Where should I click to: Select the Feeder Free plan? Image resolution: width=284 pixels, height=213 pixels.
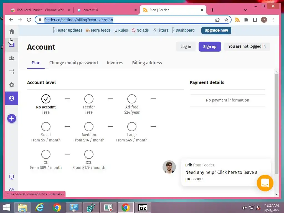point(89,99)
